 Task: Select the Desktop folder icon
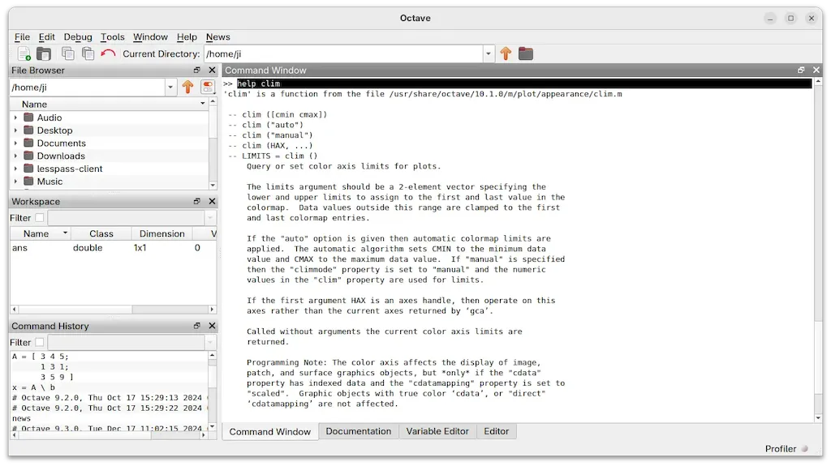point(28,130)
